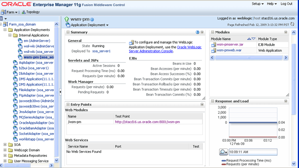Screen dimensions: 299x168
Task: Click wsm-pmserver.jar module icon
Action: click(214, 45)
